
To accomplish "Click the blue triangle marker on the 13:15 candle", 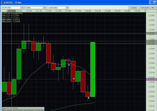I will coord(74,78).
